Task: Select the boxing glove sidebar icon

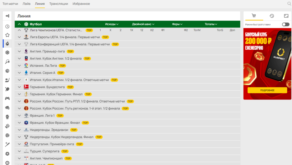Action: point(7,117)
